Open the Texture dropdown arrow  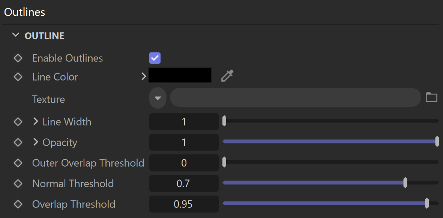click(x=158, y=98)
